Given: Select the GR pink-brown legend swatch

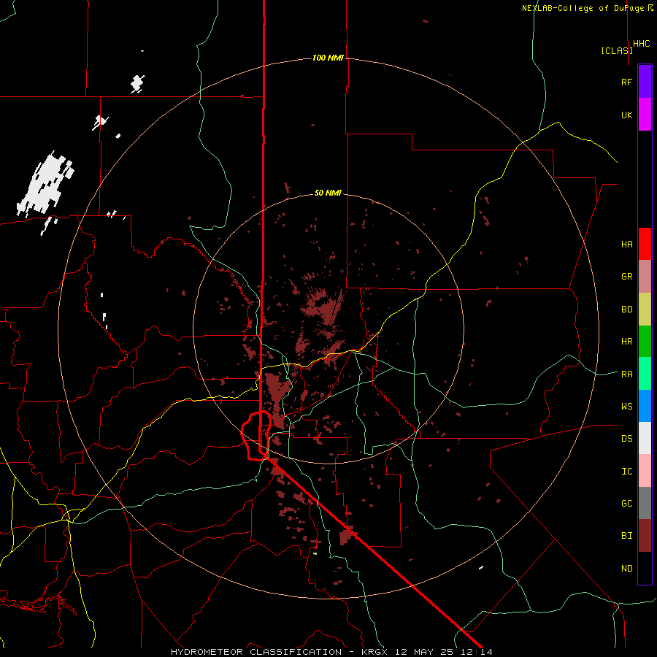Looking at the screenshot, I should click(x=645, y=276).
